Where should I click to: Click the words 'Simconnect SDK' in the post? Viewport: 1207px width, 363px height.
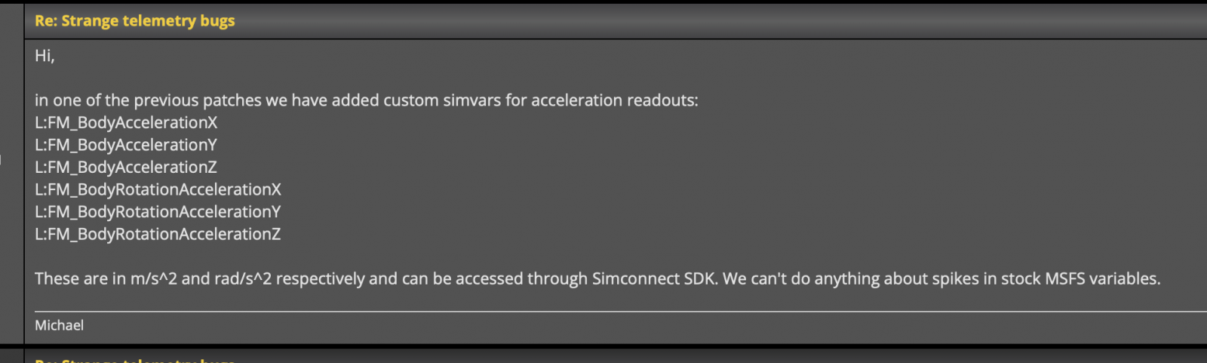click(653, 278)
